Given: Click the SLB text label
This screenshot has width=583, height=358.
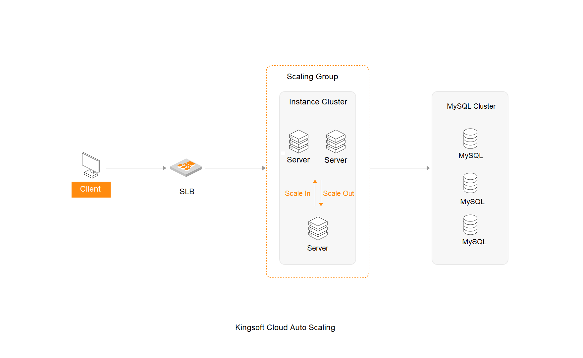Looking at the screenshot, I should pyautogui.click(x=187, y=192).
